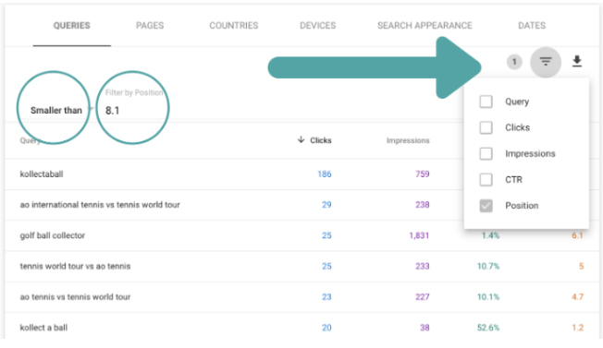Enable the Query filter checkbox
The image size is (603, 348).
486,102
